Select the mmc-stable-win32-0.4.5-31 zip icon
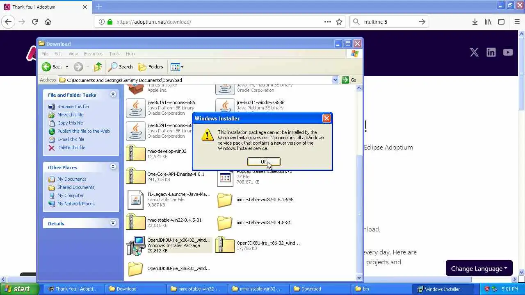 (x=136, y=222)
